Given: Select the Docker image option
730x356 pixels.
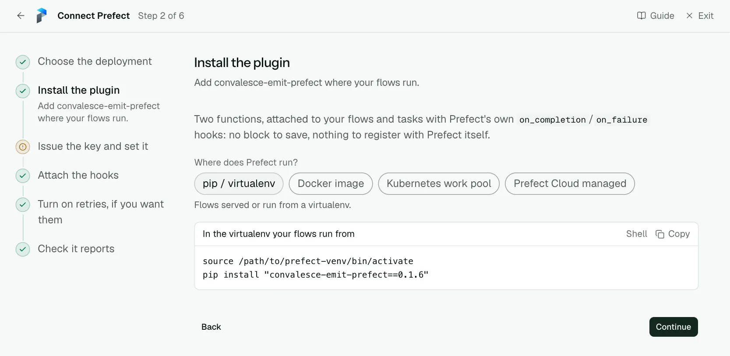Looking at the screenshot, I should [331, 183].
